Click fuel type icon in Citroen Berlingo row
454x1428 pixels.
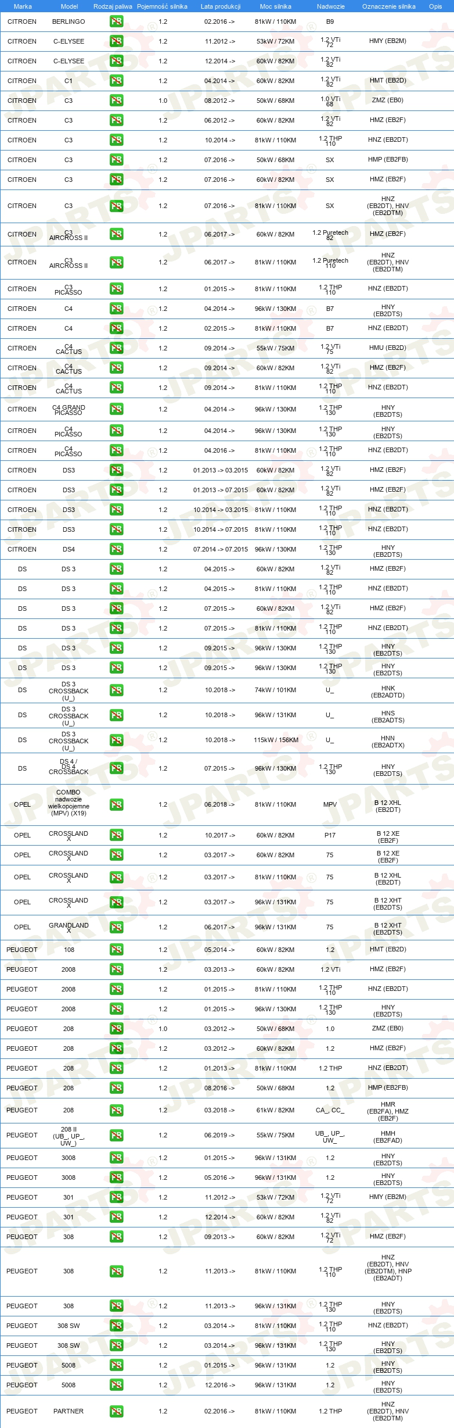pos(116,22)
